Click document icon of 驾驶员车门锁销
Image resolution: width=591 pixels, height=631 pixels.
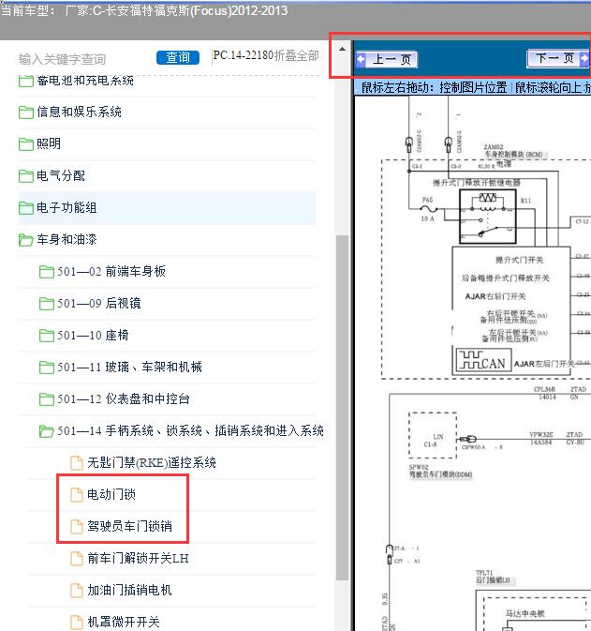pyautogui.click(x=77, y=526)
